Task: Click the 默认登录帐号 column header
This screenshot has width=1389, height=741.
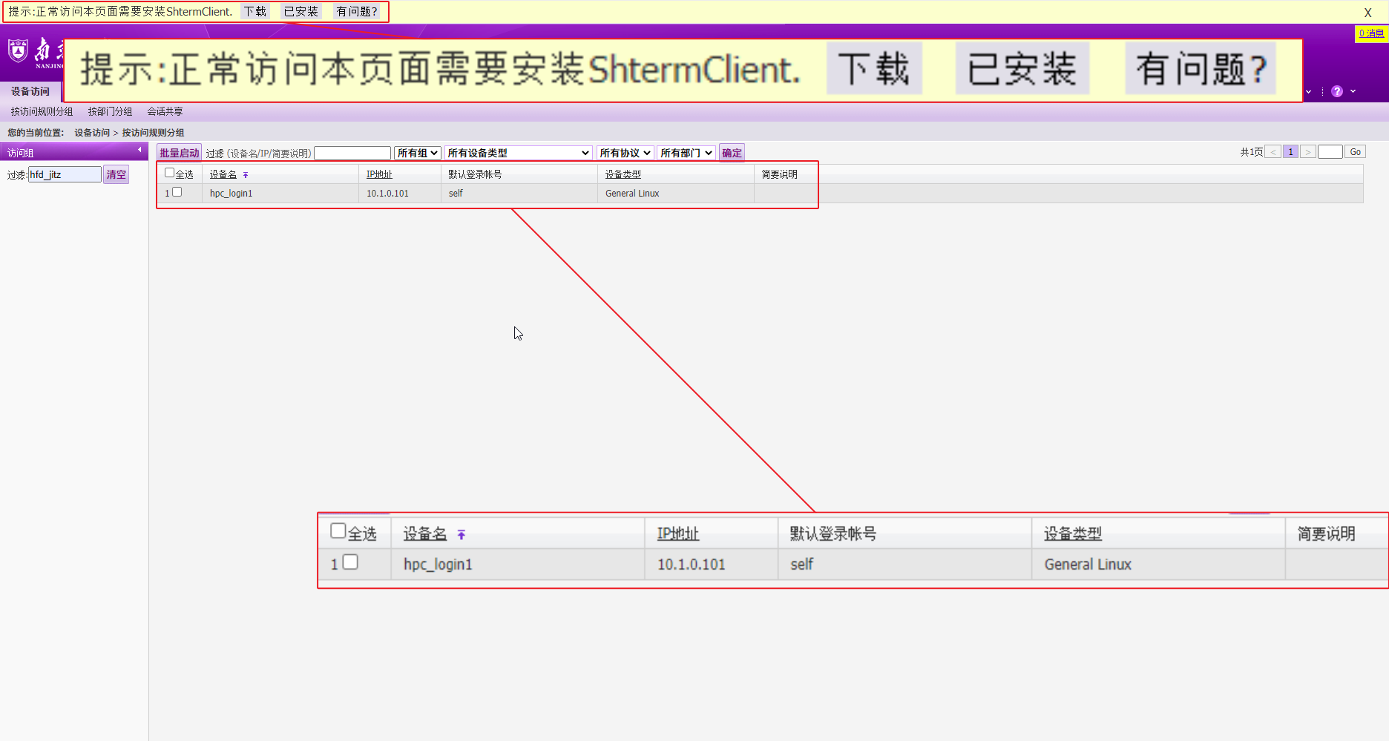Action: (475, 174)
